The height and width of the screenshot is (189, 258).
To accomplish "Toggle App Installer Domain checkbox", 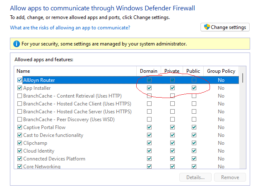I will click(149, 88).
